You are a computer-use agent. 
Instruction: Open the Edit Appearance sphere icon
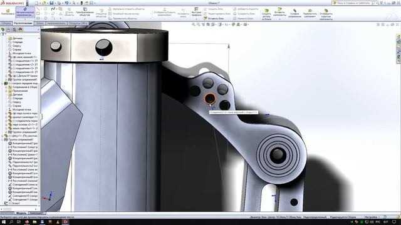click(x=233, y=24)
